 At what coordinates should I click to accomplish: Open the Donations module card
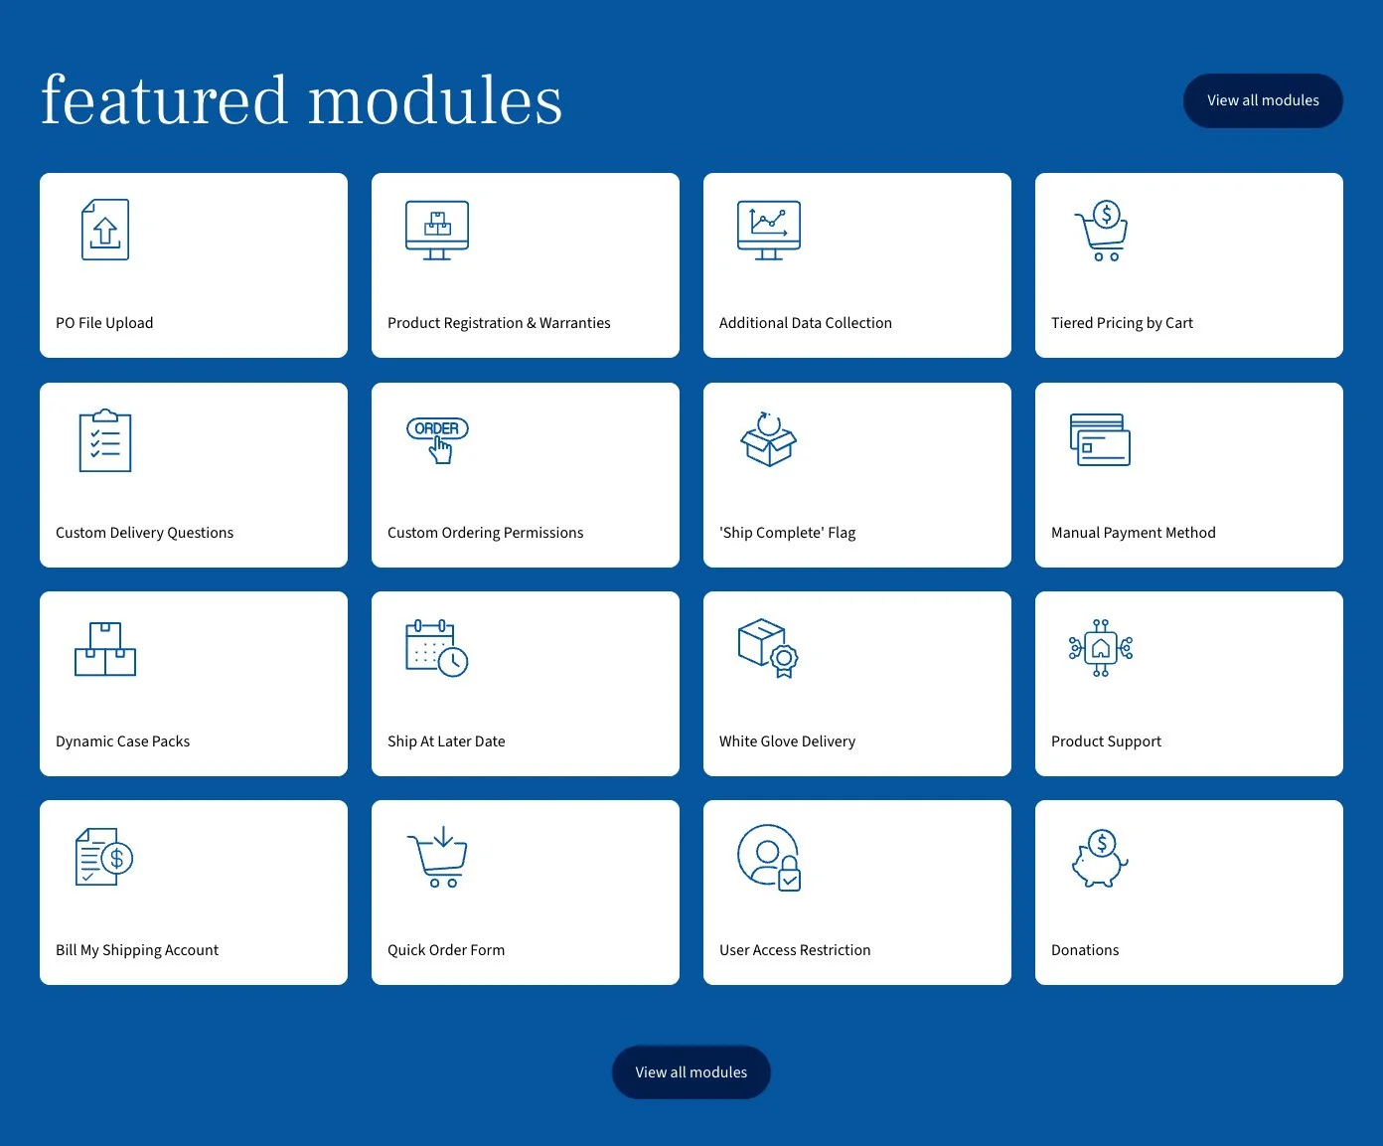pyautogui.click(x=1188, y=892)
